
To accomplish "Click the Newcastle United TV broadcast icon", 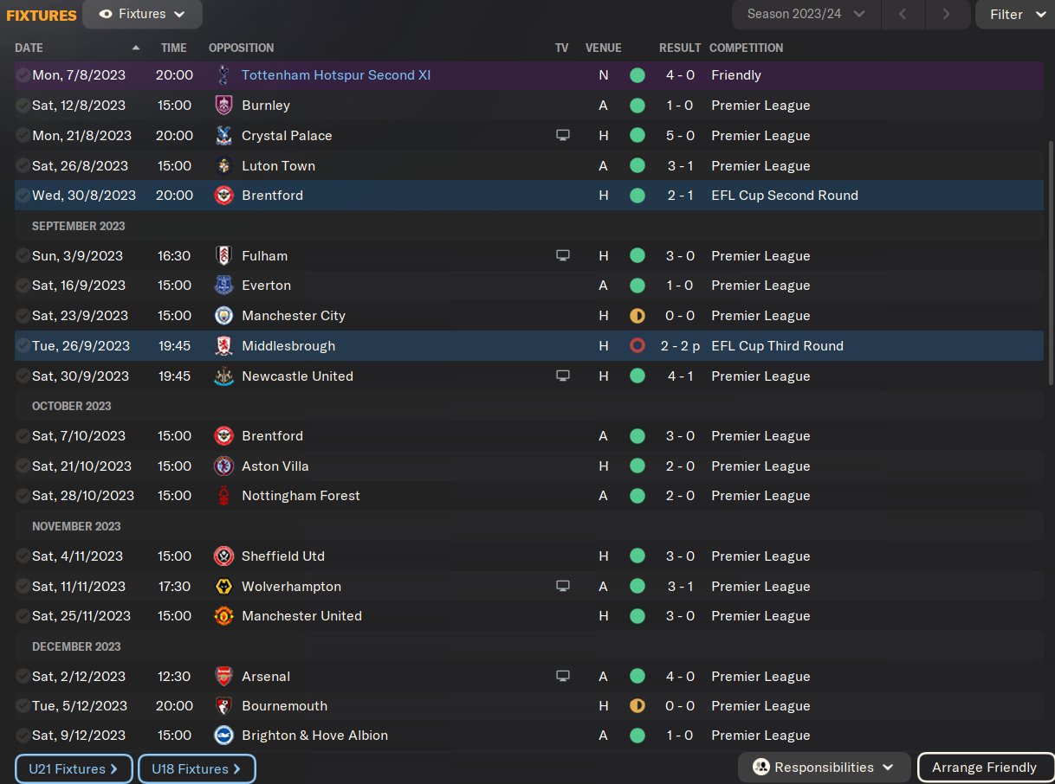I will tap(563, 376).
